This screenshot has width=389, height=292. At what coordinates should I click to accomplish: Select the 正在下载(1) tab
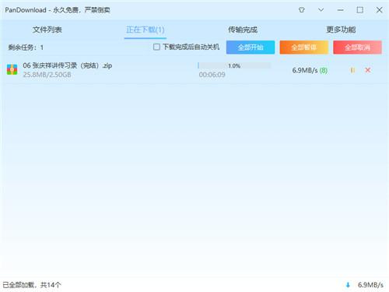[145, 30]
